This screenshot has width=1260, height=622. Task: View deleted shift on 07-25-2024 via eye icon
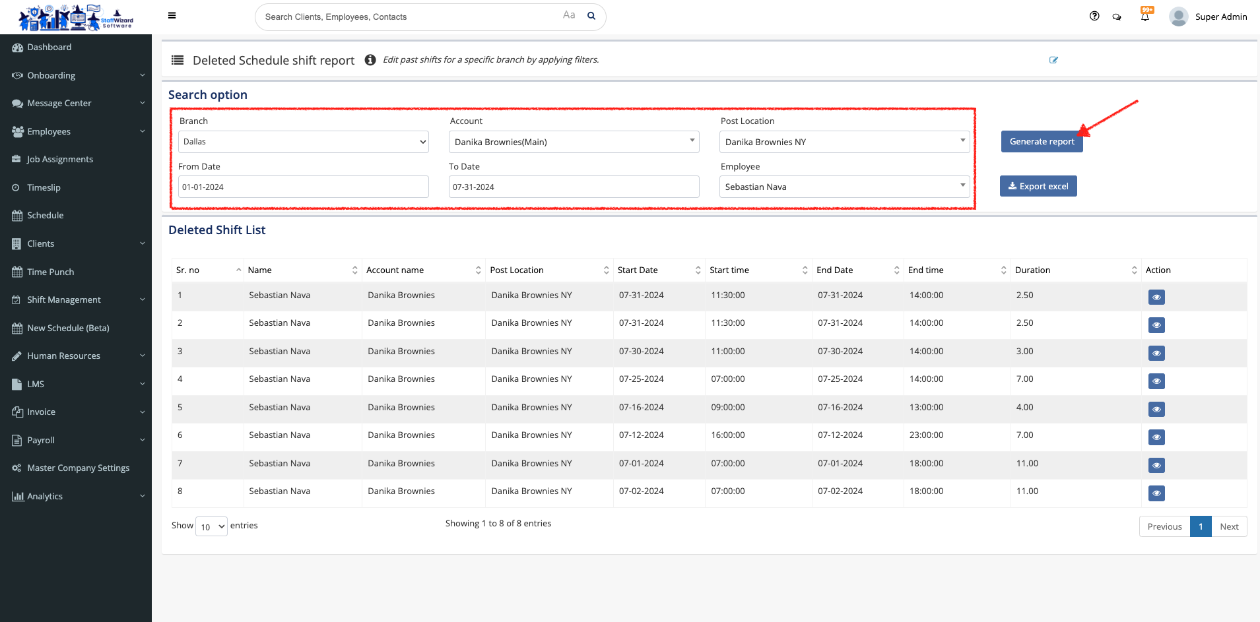tap(1156, 381)
